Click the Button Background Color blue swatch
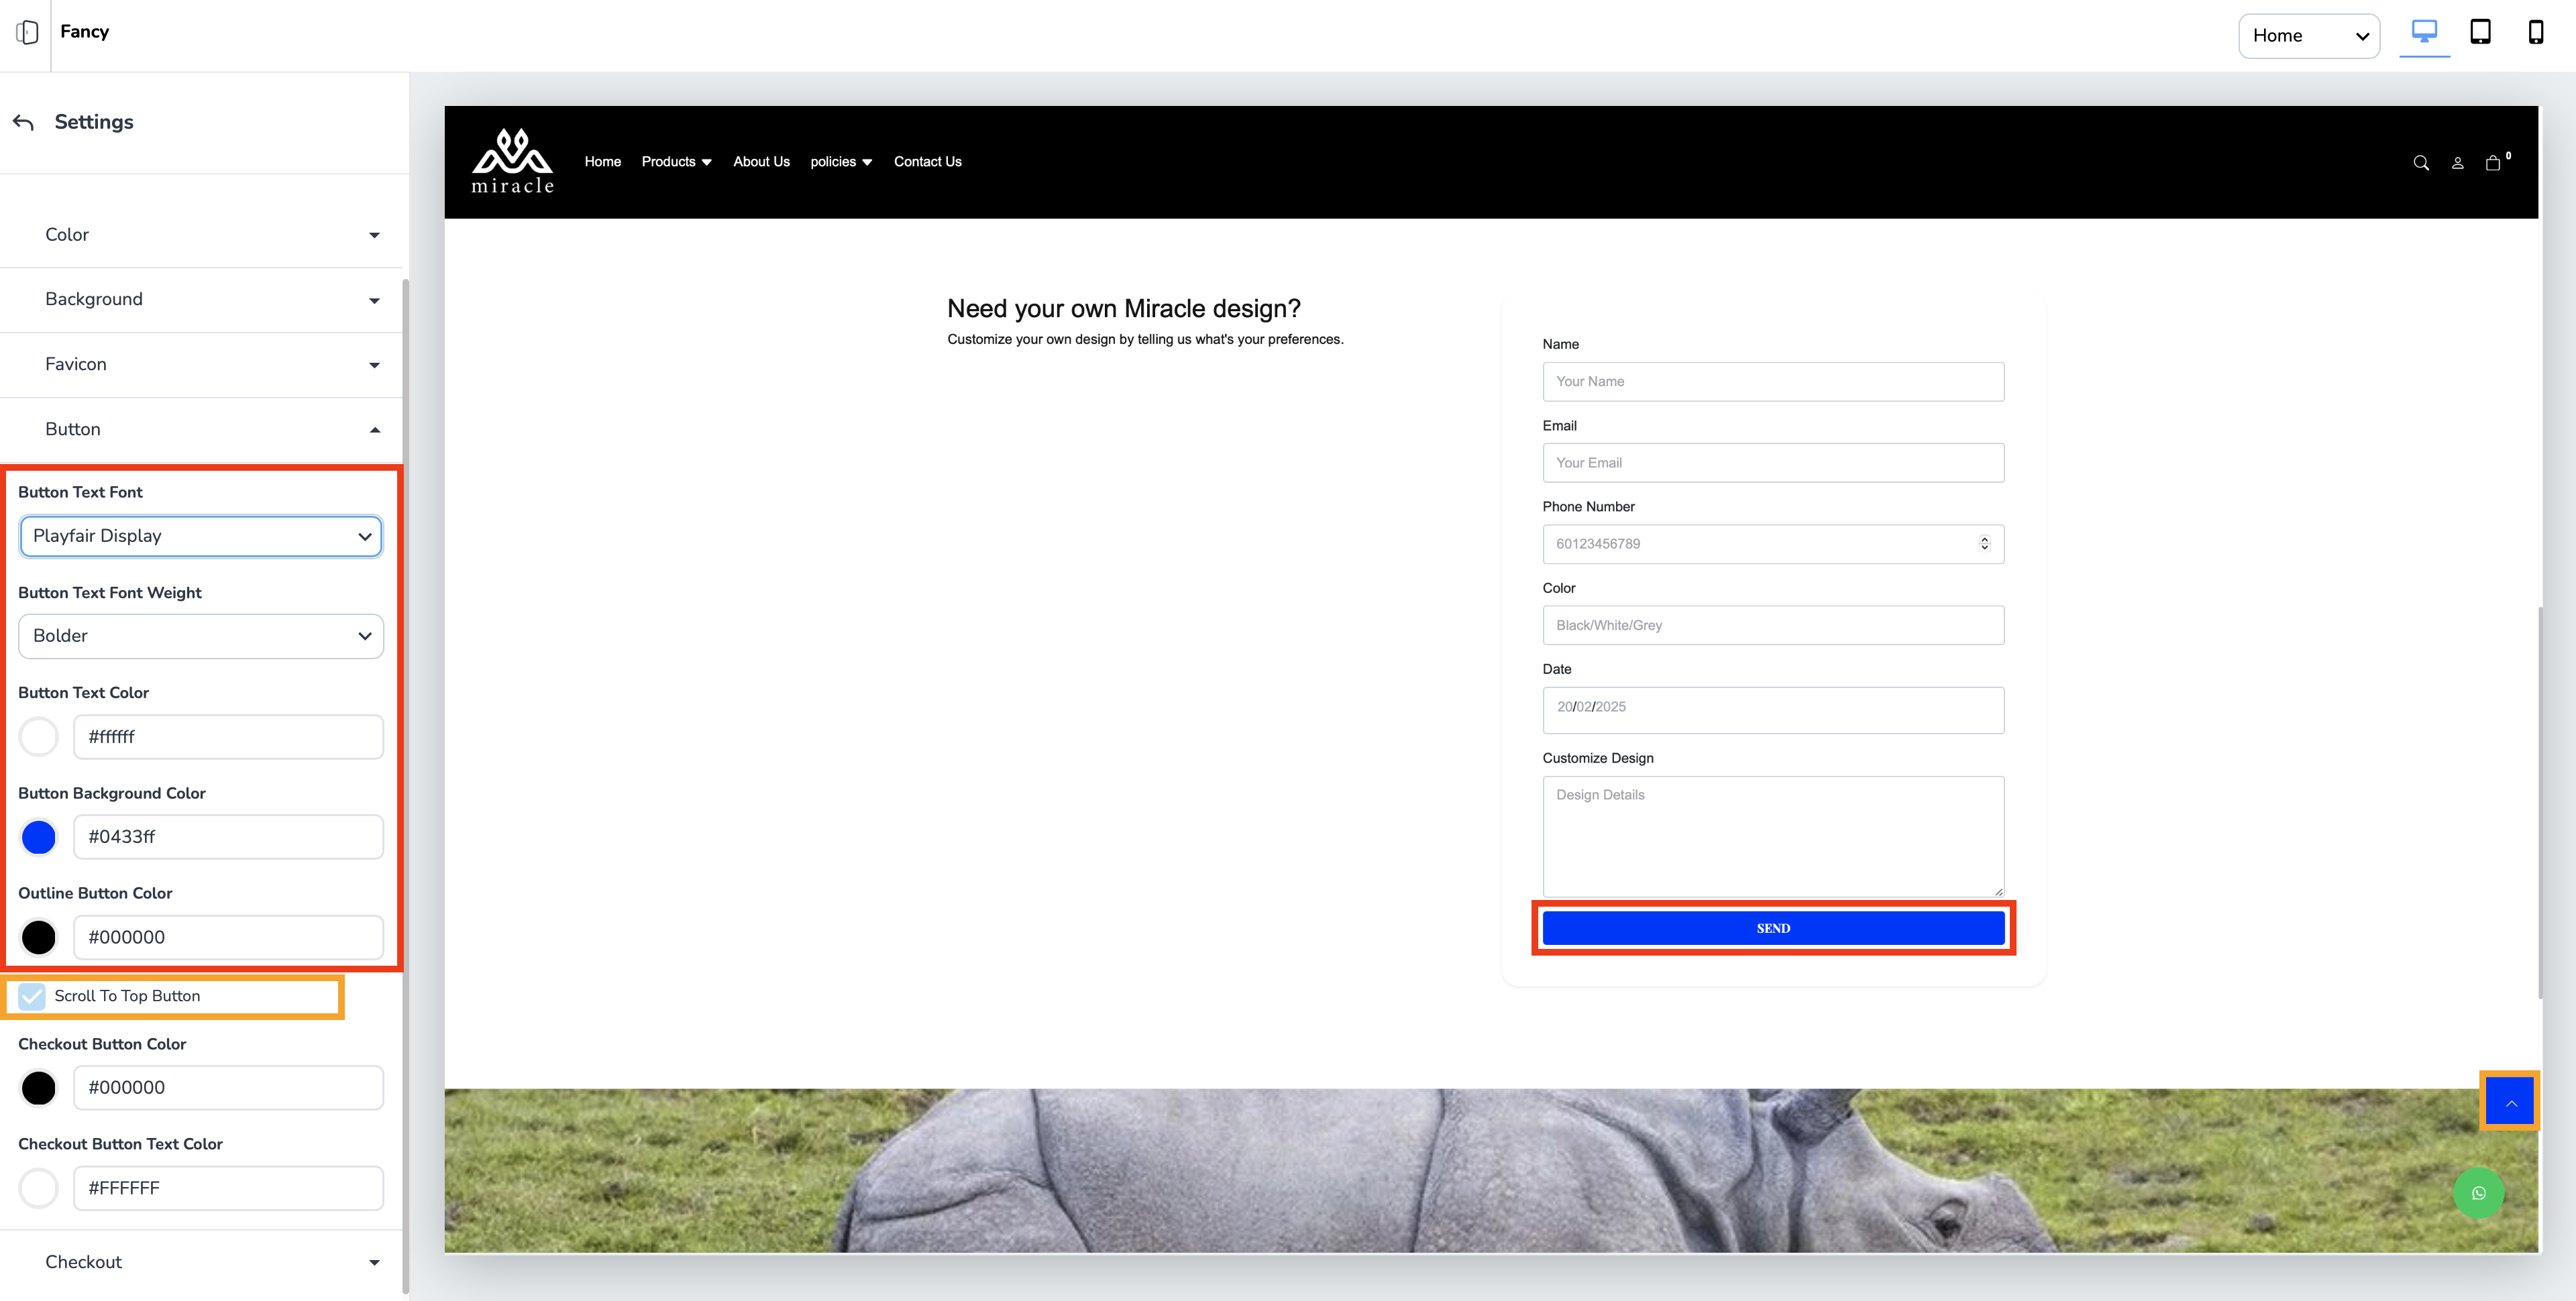 click(x=39, y=837)
